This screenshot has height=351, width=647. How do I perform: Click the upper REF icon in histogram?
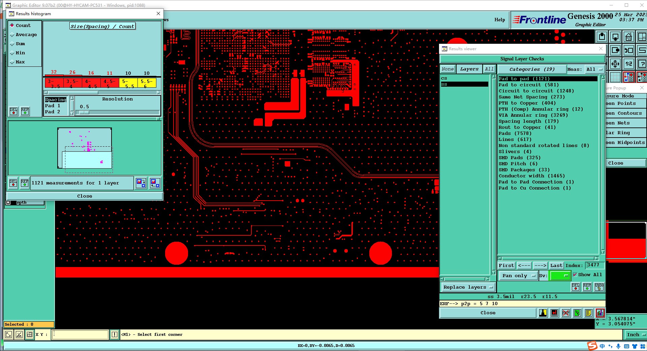tap(25, 111)
